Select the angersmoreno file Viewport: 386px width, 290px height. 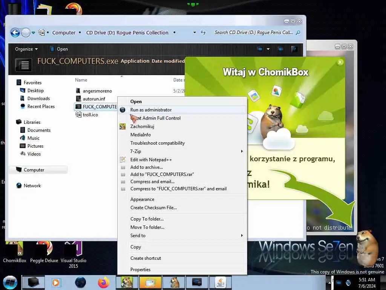click(x=97, y=91)
